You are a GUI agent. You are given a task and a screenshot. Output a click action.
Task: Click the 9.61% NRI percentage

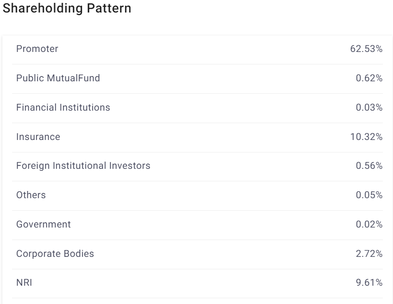coord(369,283)
